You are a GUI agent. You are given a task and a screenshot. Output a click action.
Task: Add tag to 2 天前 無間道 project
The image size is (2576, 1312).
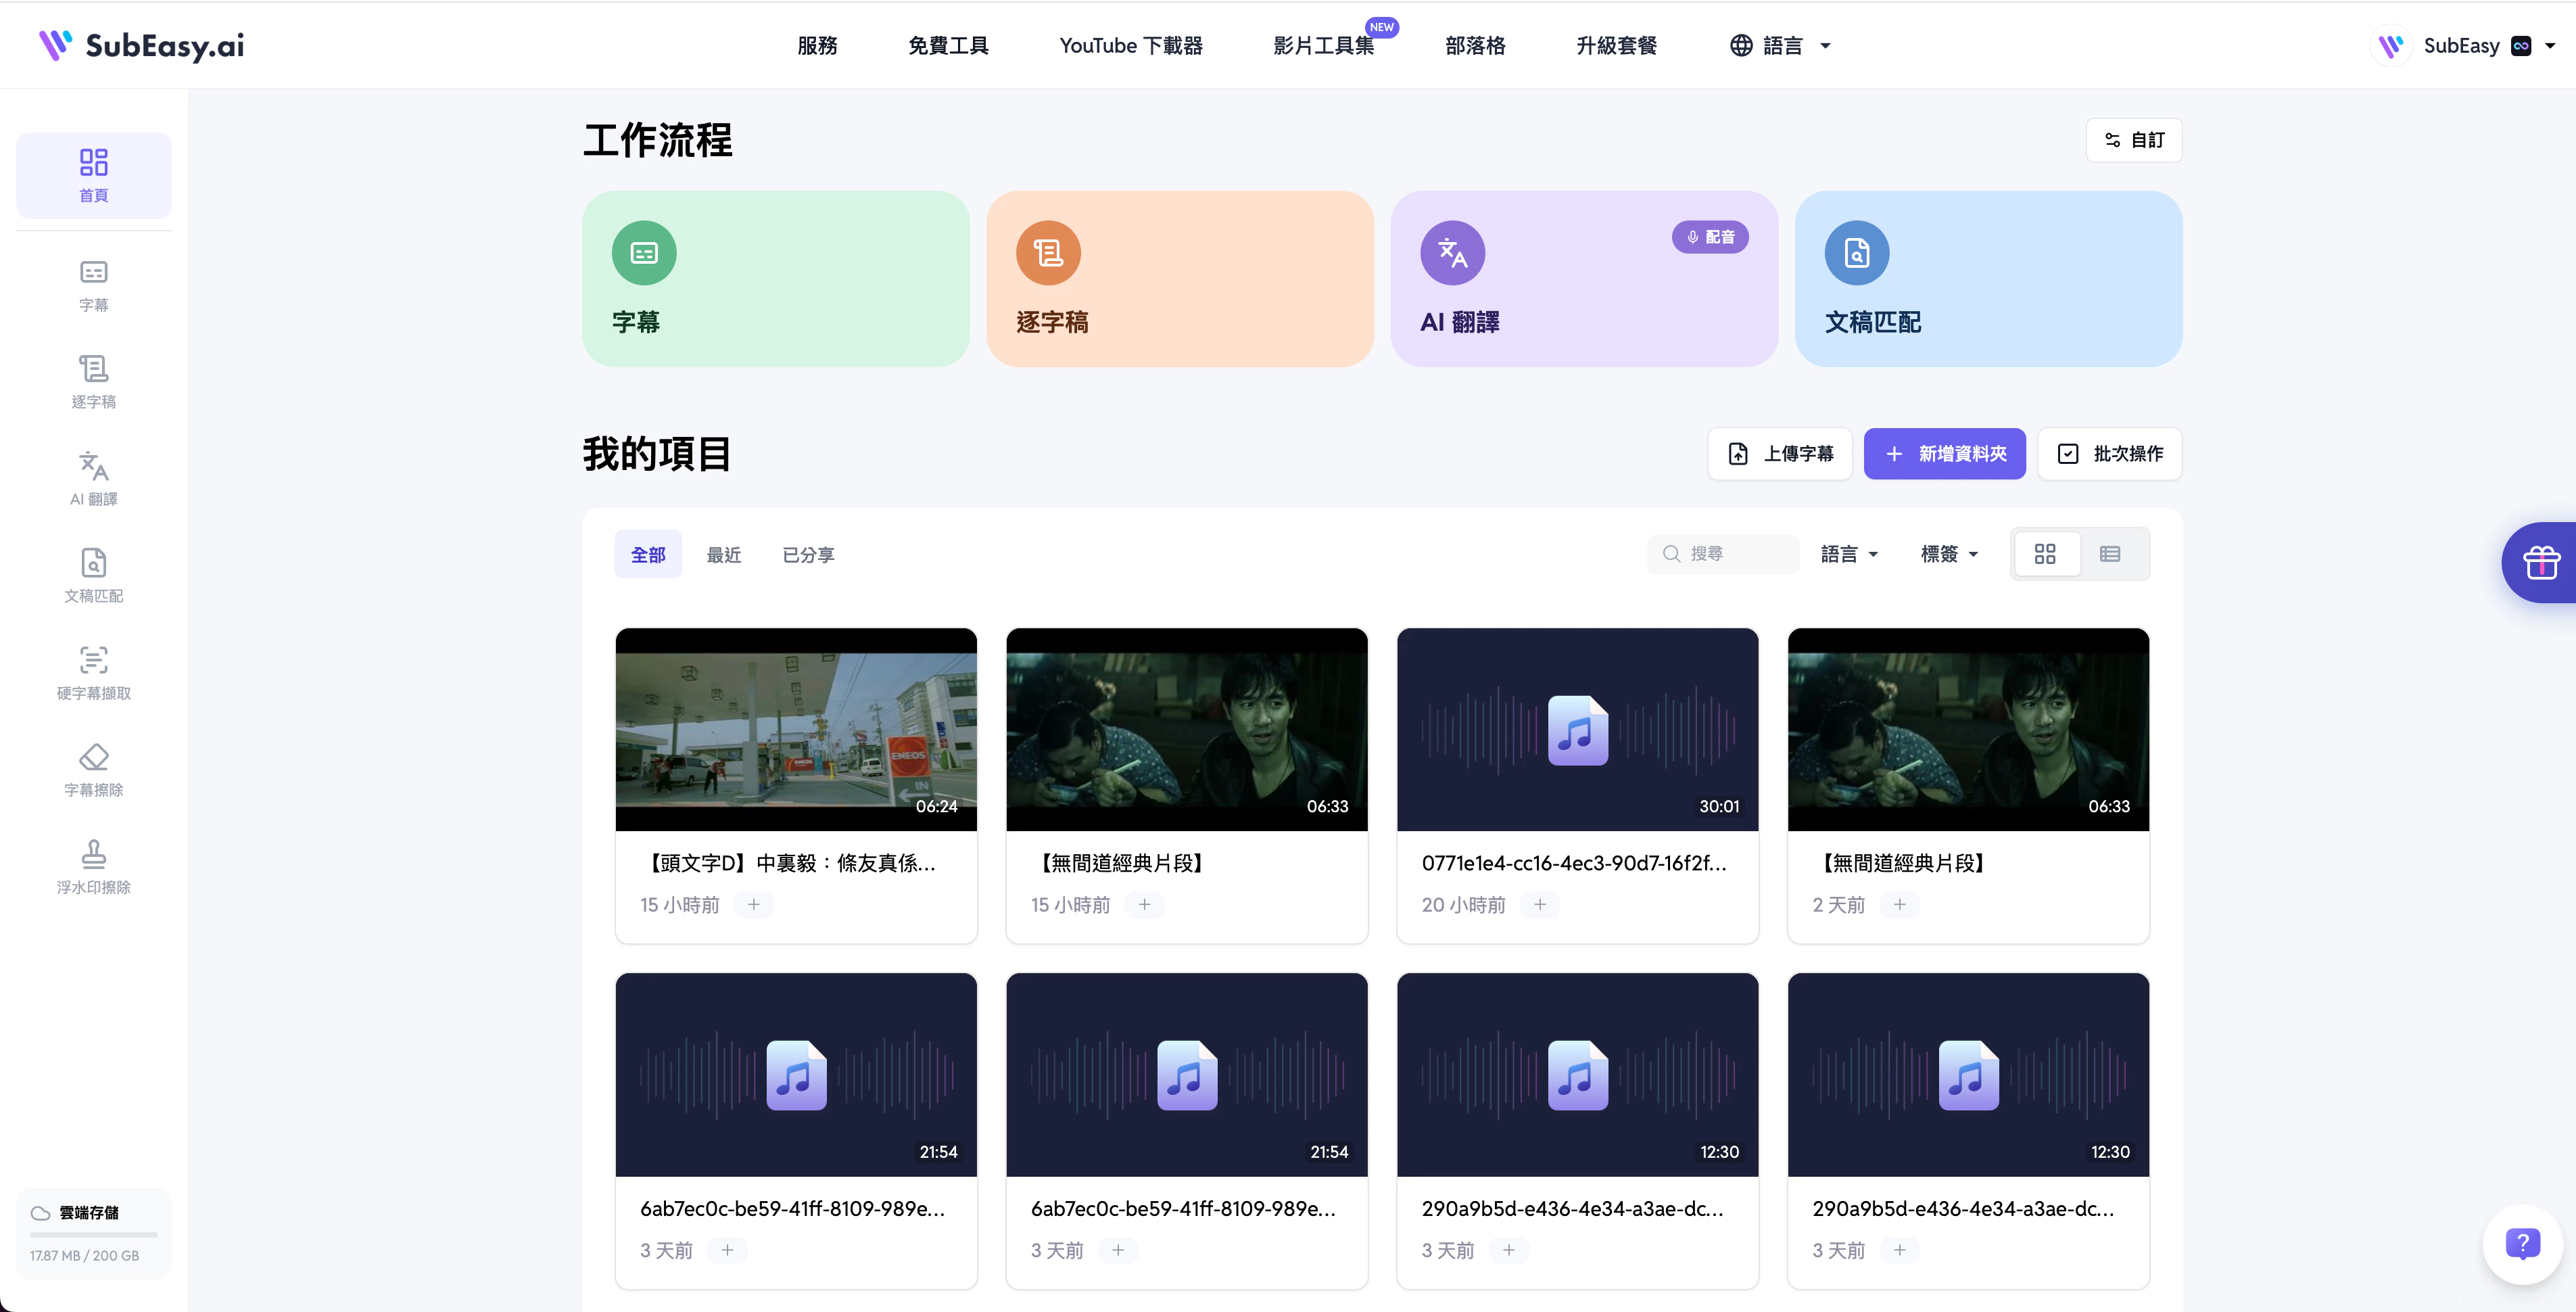pos(1899,905)
